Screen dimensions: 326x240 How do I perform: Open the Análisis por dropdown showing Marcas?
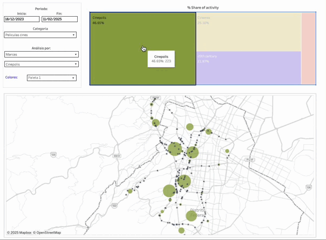(x=42, y=54)
